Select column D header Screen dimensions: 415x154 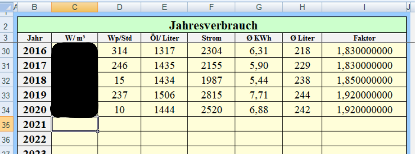(x=119, y=7)
